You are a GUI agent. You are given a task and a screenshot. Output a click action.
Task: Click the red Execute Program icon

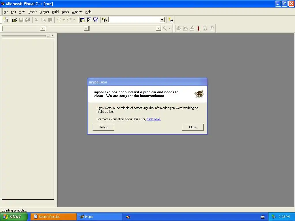[x=198, y=28]
